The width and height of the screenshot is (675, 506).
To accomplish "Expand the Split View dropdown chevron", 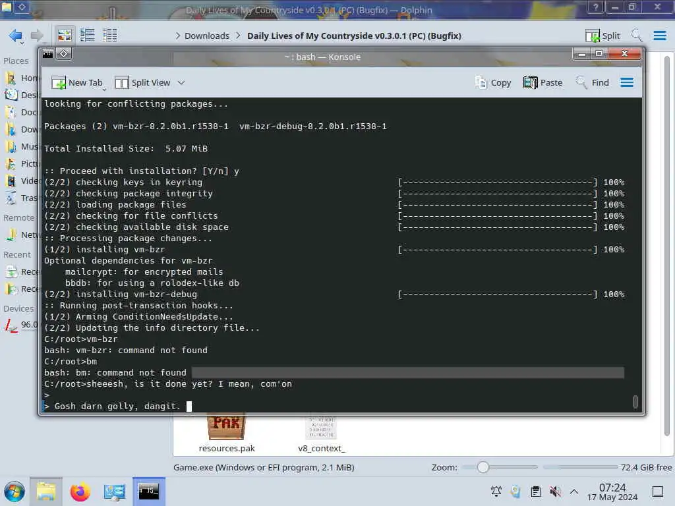I will [x=181, y=82].
